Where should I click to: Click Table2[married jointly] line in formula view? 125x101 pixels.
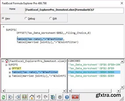click(x=47, y=42)
